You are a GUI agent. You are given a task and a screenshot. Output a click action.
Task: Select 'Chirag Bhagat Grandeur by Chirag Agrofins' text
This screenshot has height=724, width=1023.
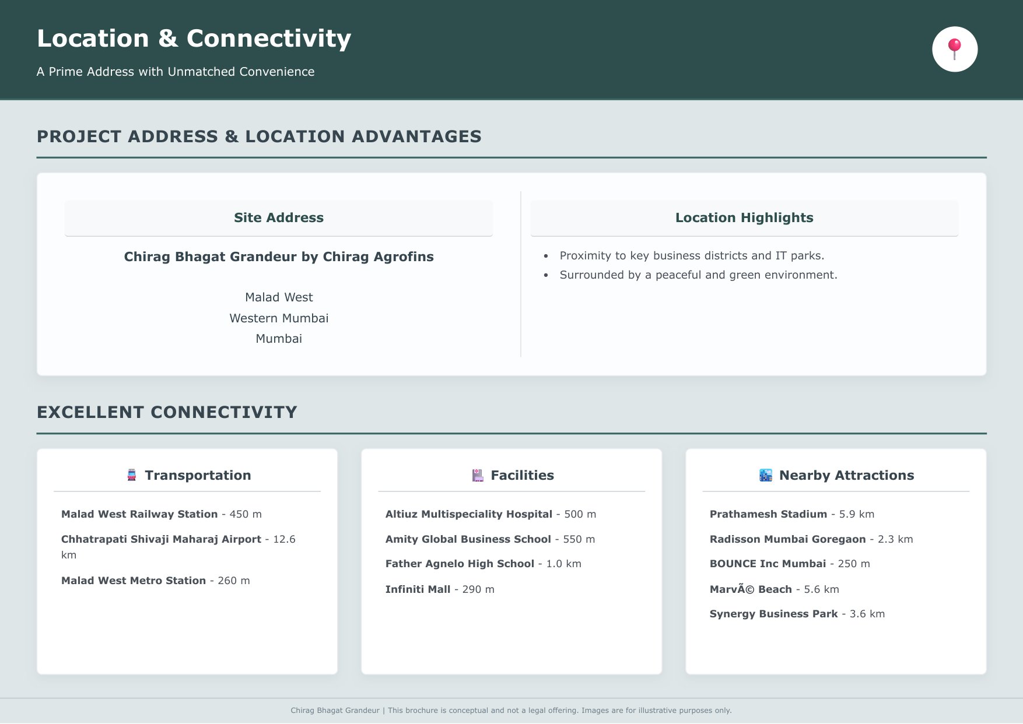[279, 256]
